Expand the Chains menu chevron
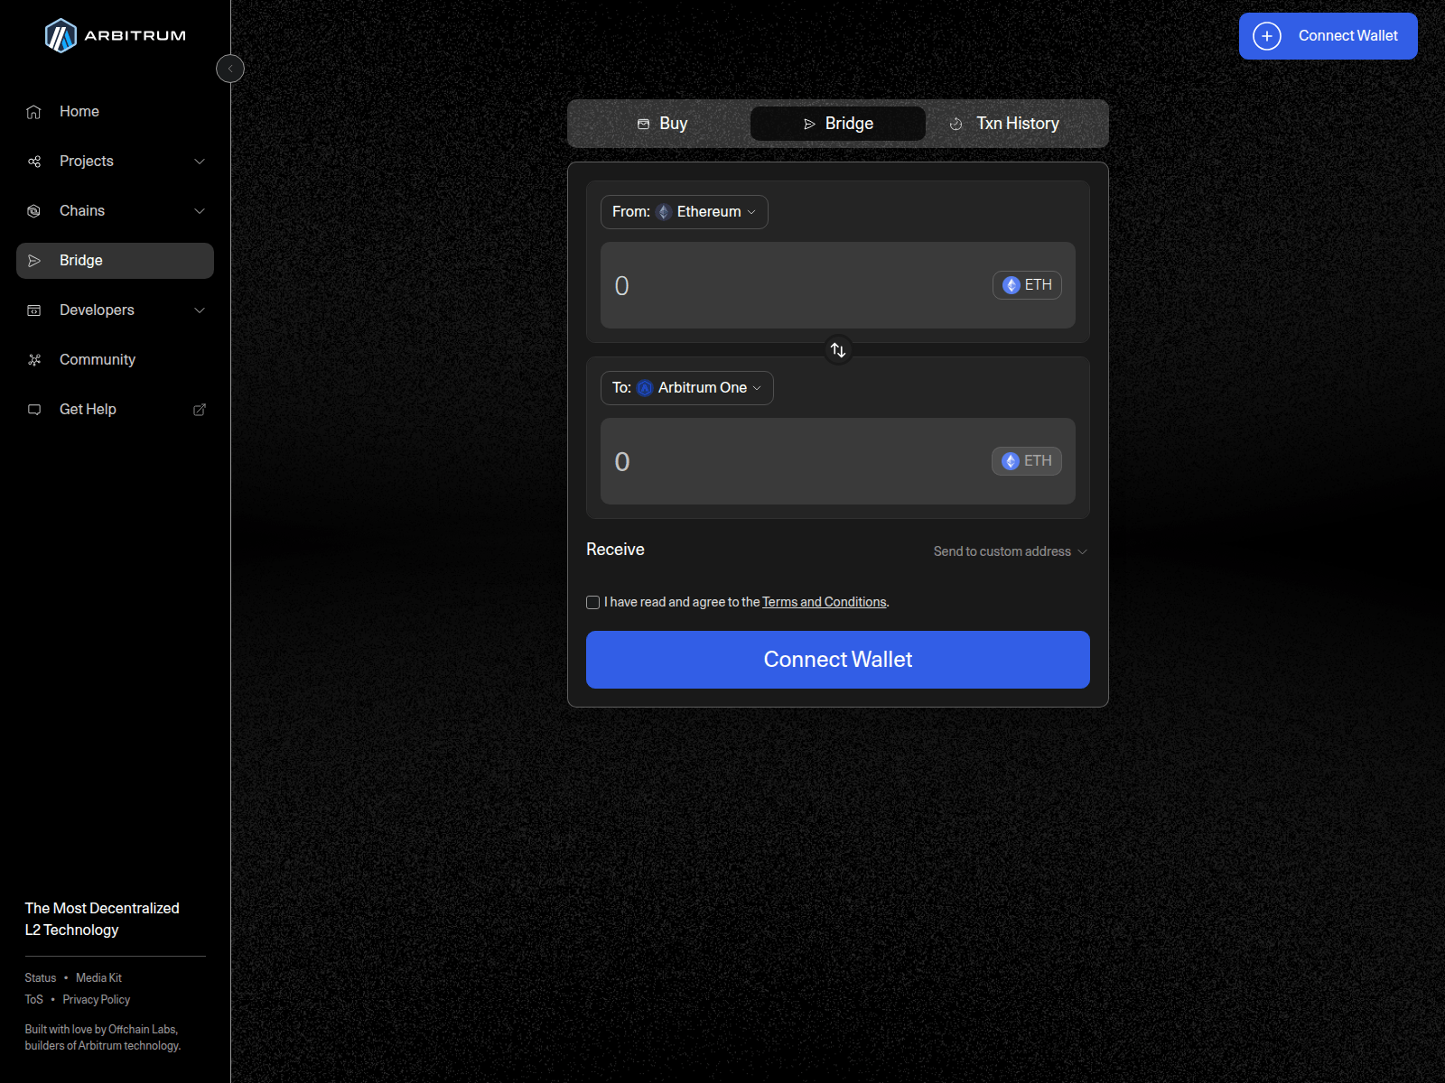 (x=200, y=211)
